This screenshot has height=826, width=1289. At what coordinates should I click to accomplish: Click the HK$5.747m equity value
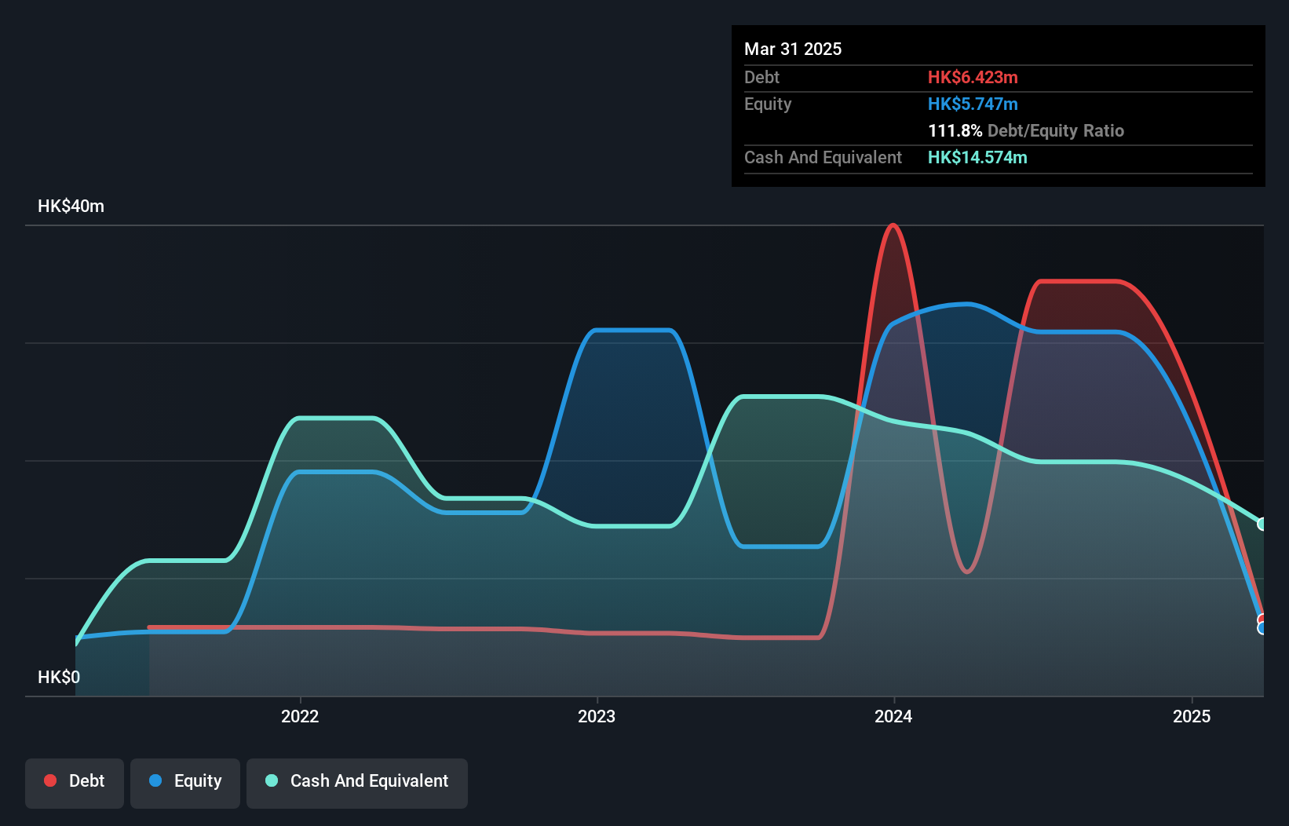click(x=973, y=104)
